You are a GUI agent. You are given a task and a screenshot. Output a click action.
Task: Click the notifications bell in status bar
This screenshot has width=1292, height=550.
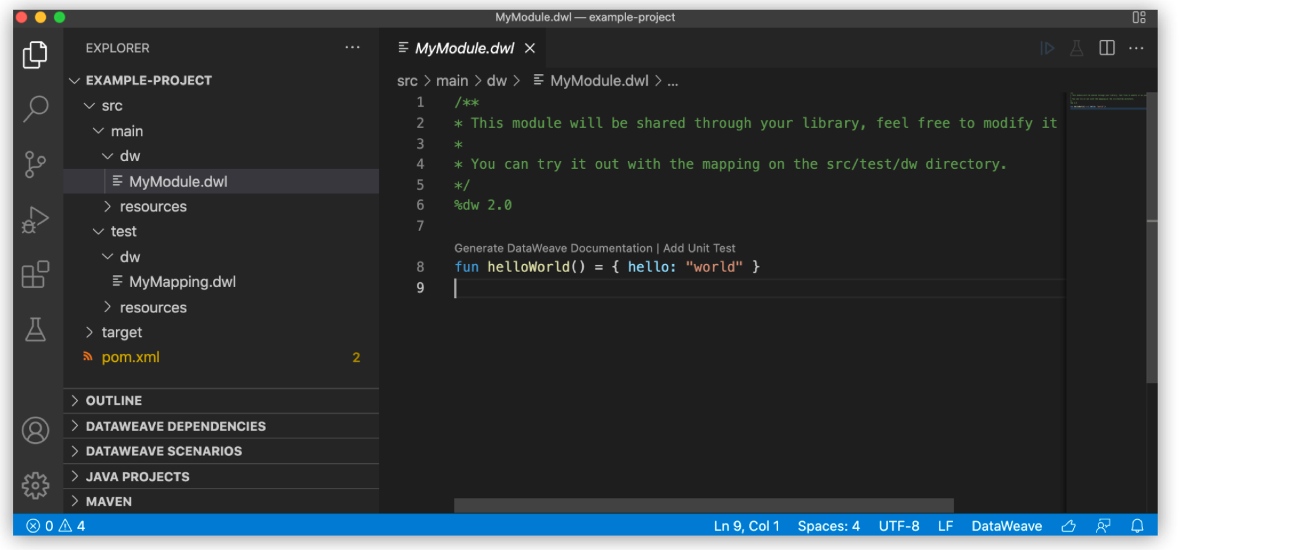[1138, 525]
